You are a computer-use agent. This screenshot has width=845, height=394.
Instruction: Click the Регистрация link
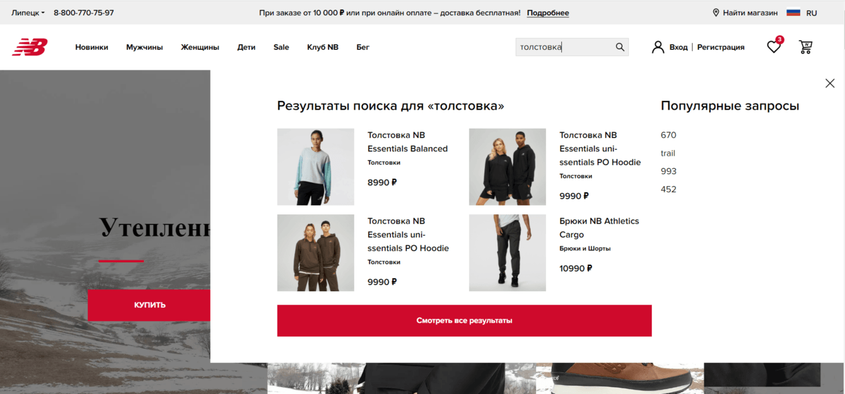click(x=721, y=47)
